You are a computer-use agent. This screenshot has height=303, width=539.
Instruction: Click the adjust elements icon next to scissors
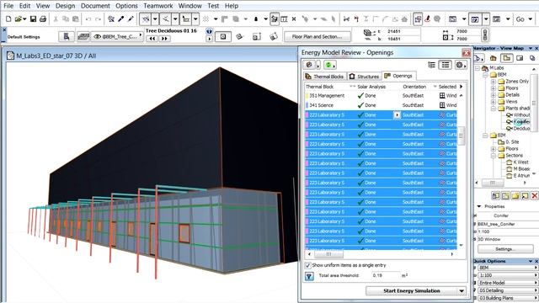click(356, 19)
